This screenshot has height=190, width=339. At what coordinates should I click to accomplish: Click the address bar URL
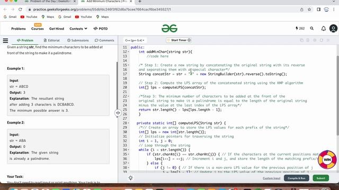102,9
